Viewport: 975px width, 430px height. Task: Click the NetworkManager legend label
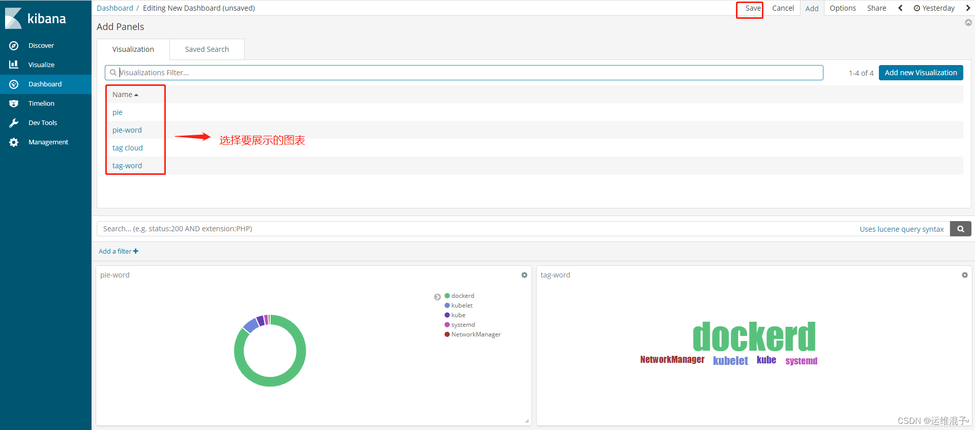tap(476, 334)
